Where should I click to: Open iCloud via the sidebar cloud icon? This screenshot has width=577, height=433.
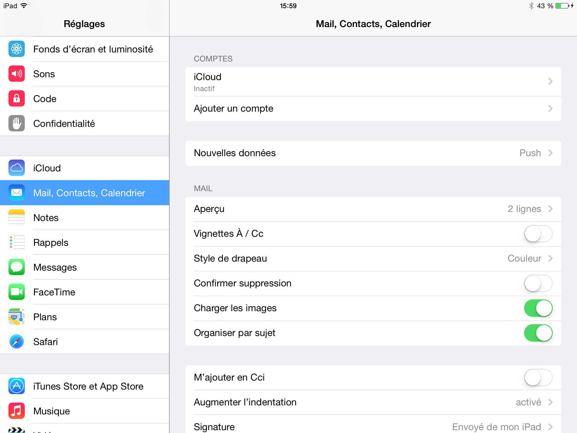click(17, 168)
